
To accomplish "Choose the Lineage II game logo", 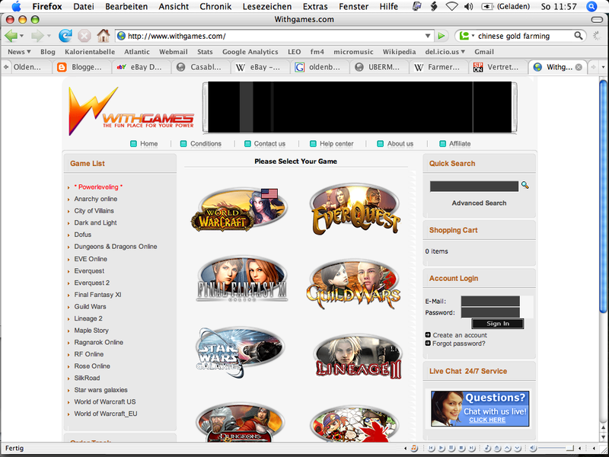I will tap(358, 356).
